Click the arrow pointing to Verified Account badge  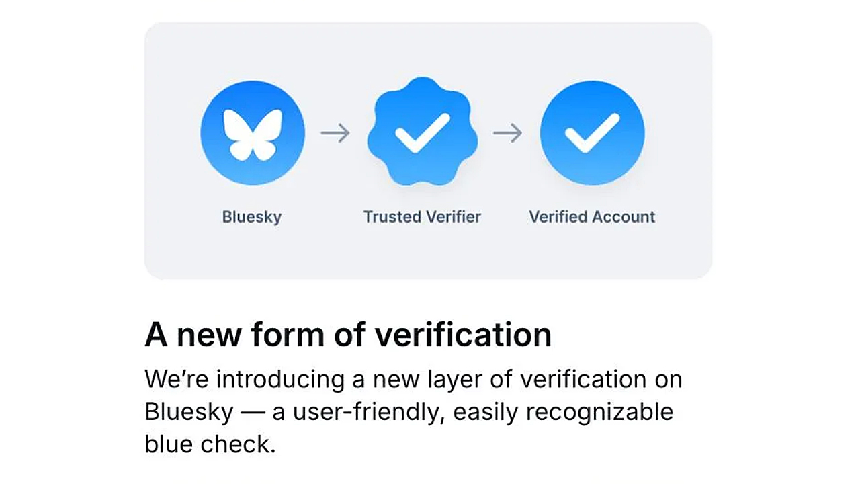[x=507, y=133]
